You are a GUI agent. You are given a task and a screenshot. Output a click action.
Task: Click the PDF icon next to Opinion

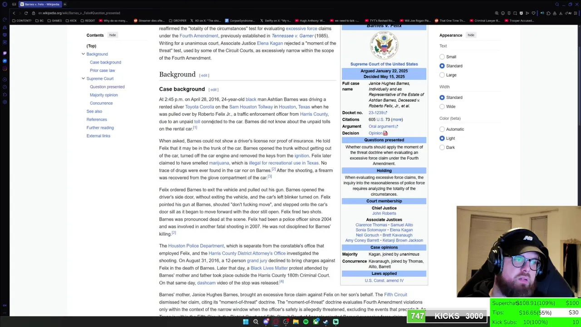[x=385, y=133]
